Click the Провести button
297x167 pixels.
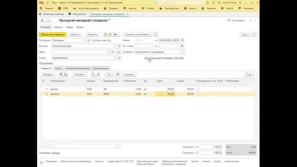[x=92, y=34]
